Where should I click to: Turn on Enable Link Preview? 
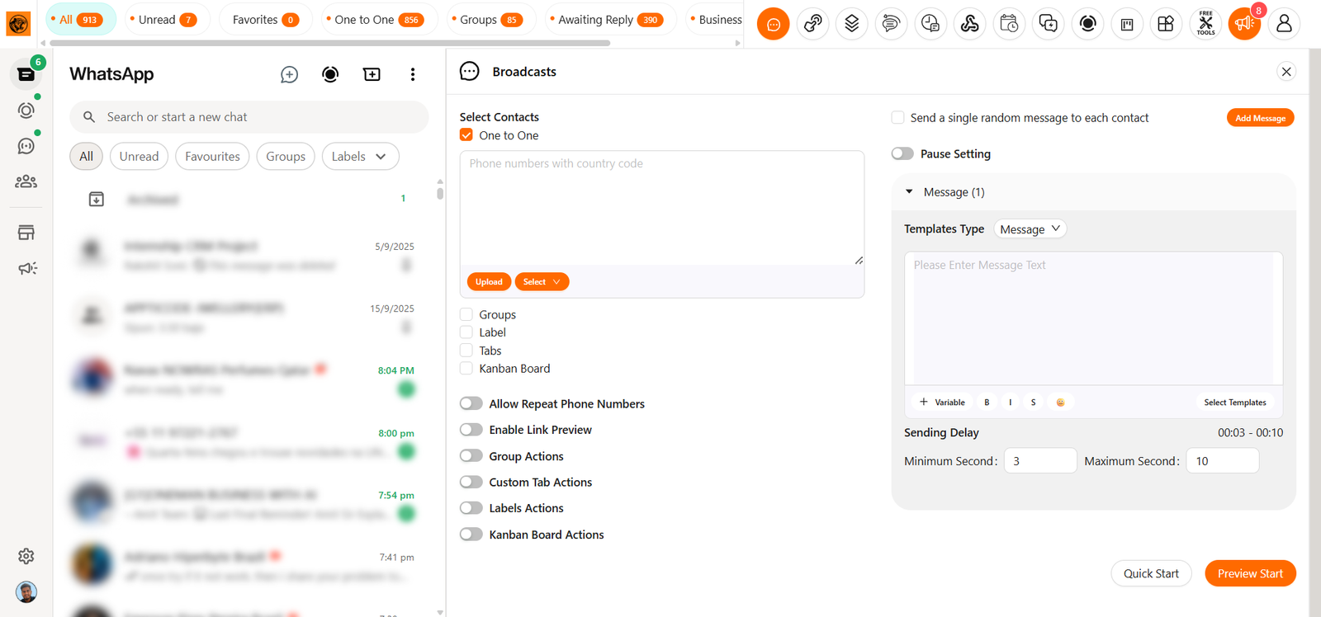pos(471,430)
